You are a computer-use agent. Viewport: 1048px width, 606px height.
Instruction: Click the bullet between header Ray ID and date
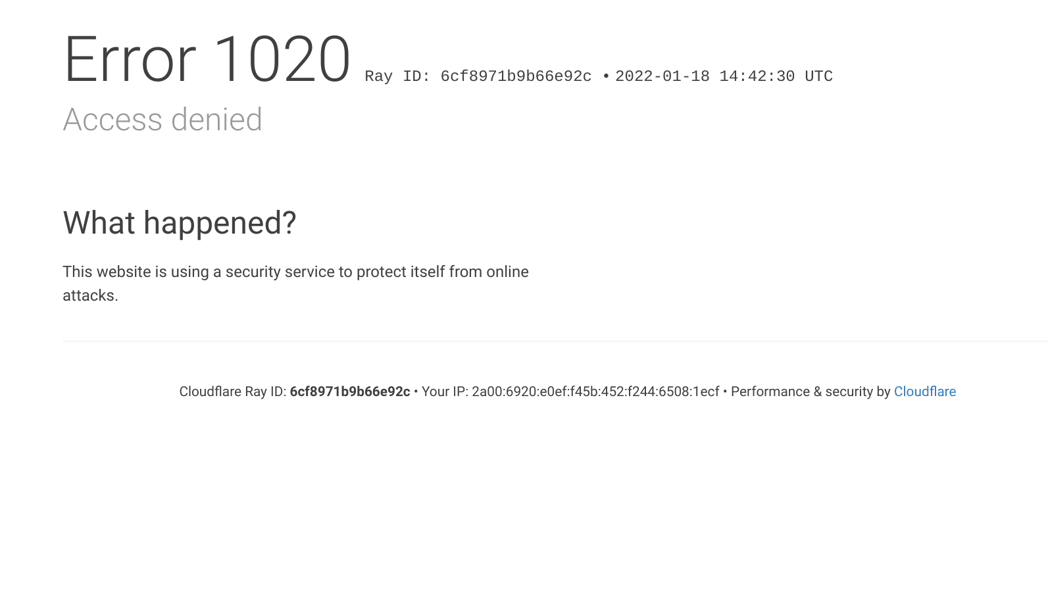click(606, 76)
